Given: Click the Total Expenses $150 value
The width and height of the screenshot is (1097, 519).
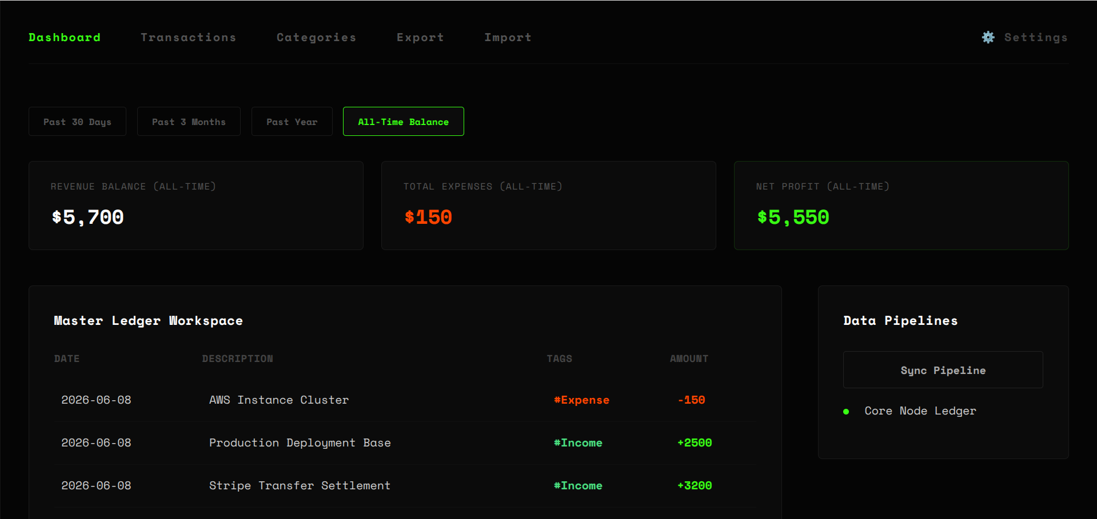Looking at the screenshot, I should coord(428,217).
